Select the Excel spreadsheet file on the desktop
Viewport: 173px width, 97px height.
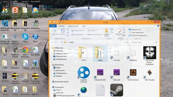pyautogui.click(x=35, y=51)
